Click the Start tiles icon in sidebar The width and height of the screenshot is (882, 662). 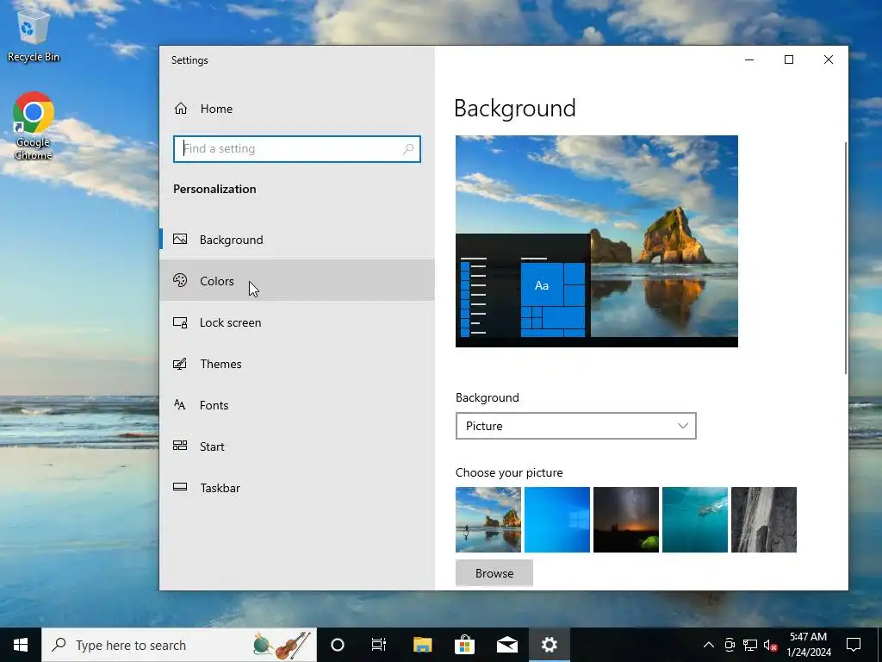pos(180,446)
